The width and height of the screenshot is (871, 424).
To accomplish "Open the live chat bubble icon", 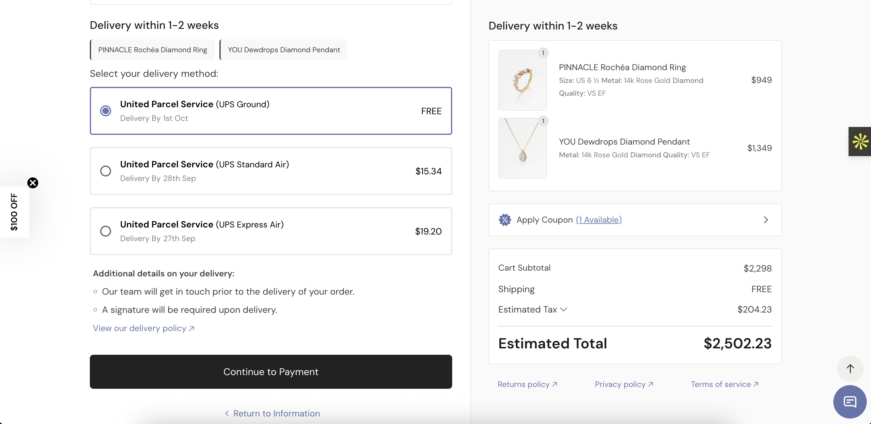I will pyautogui.click(x=850, y=402).
